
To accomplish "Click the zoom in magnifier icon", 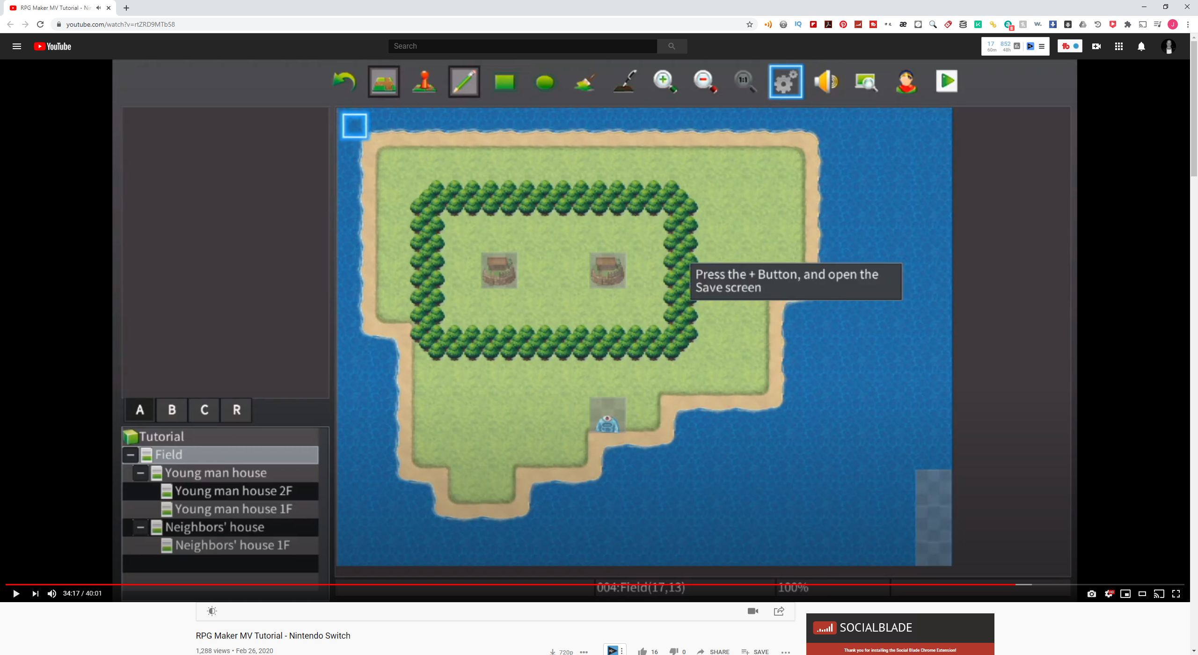I will [665, 82].
